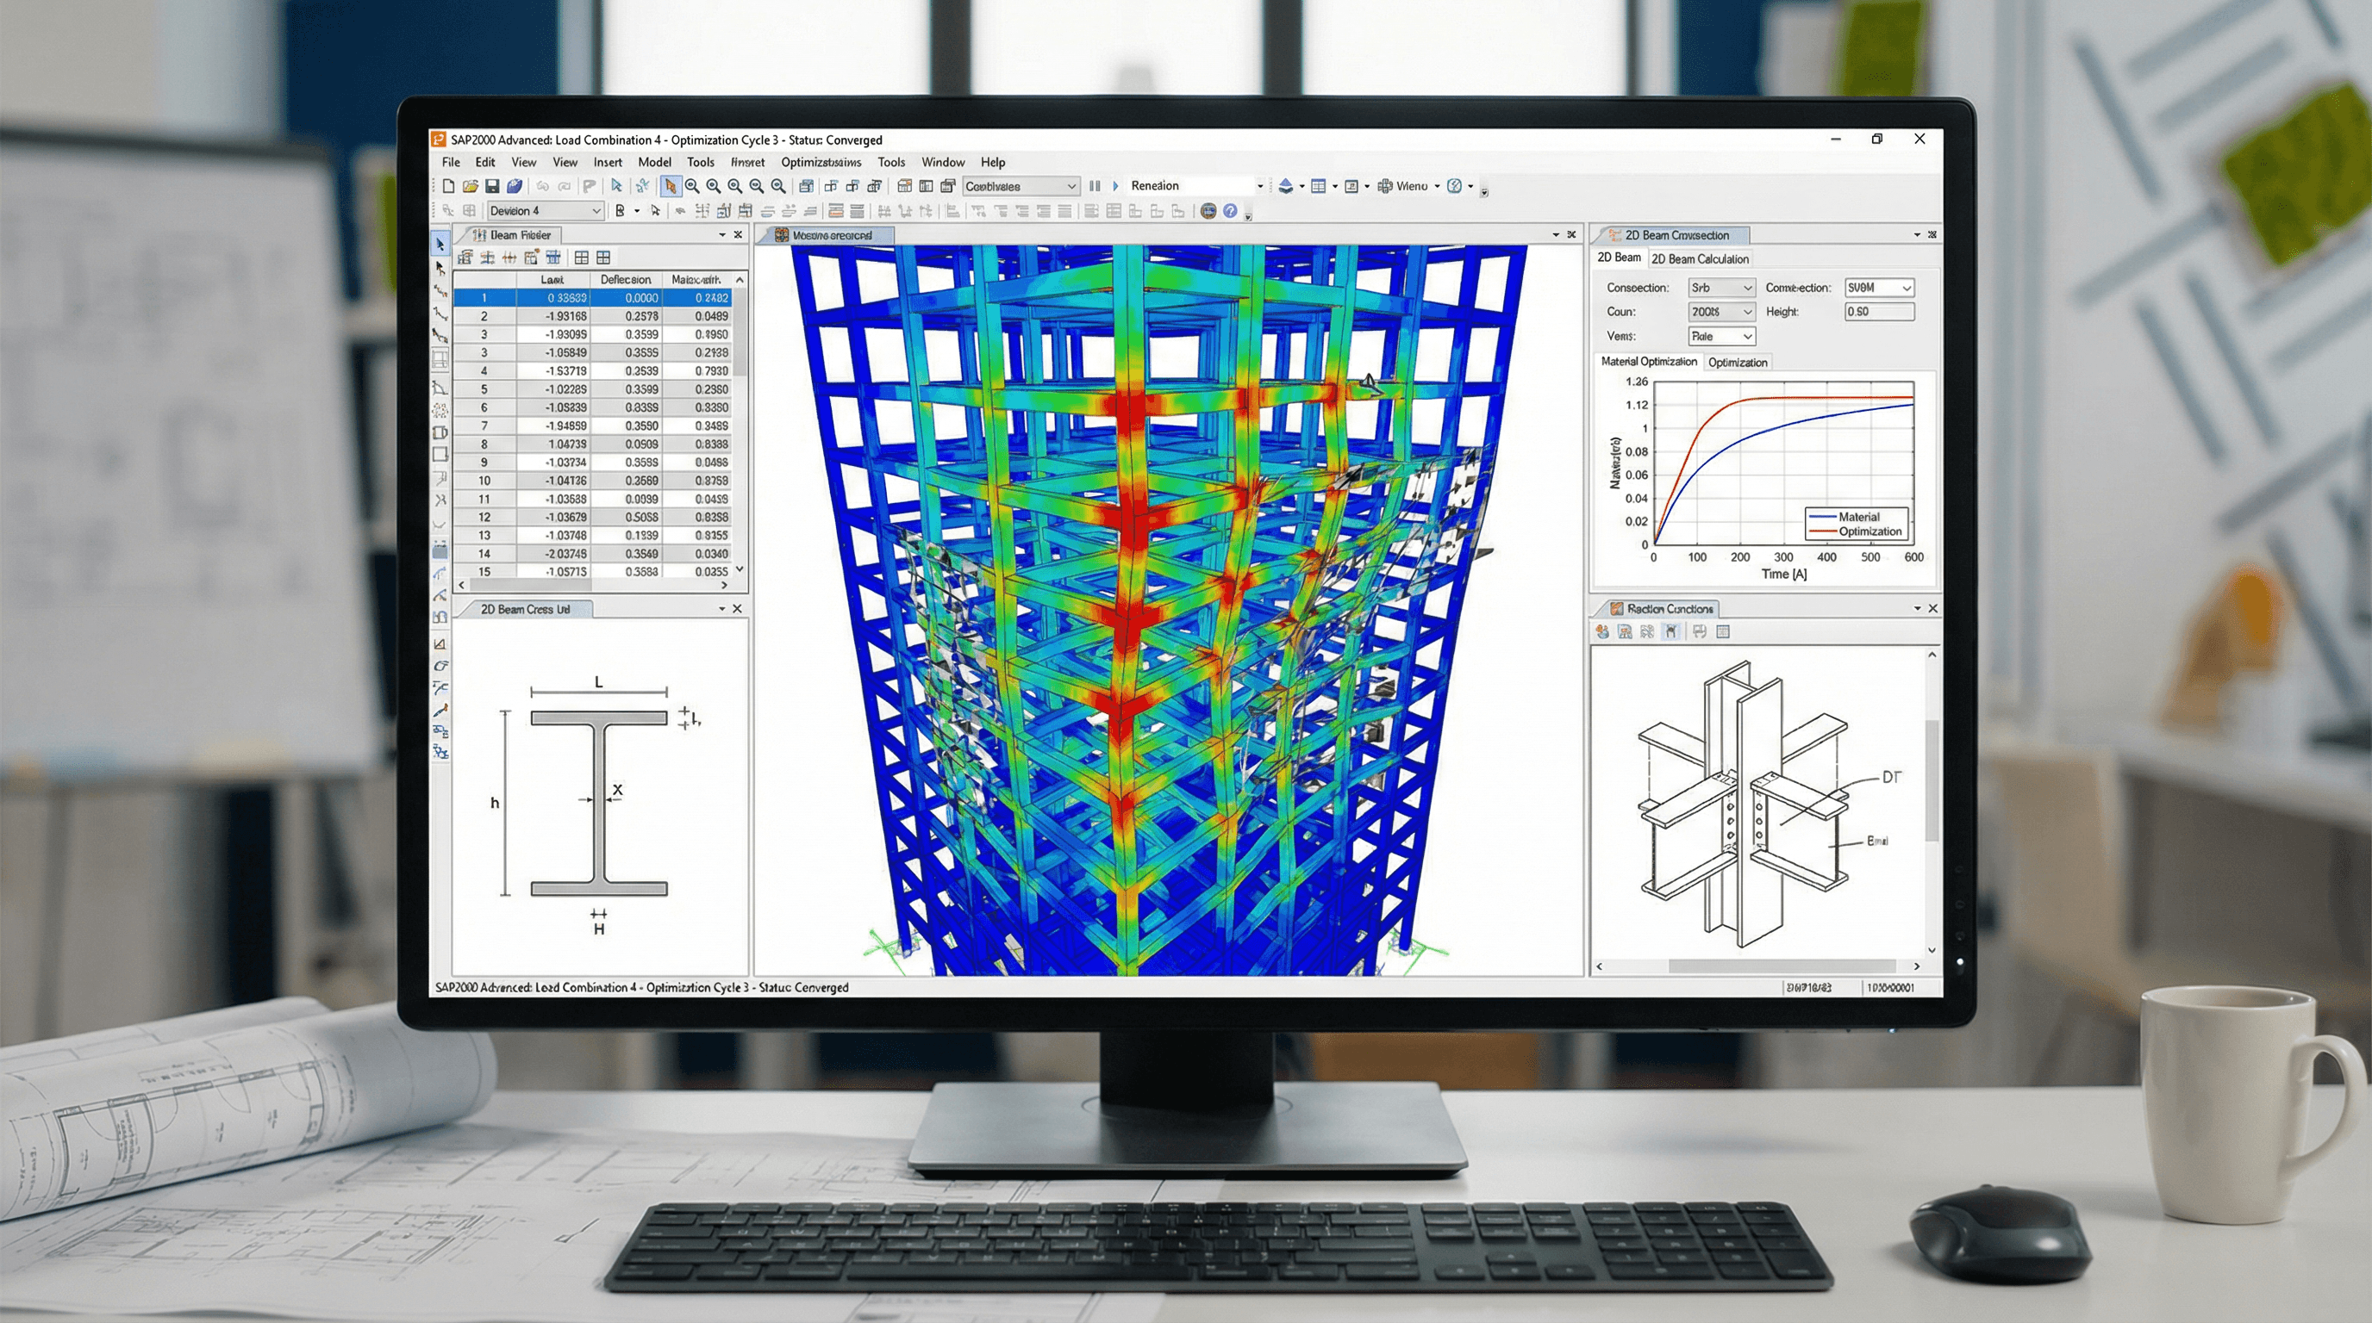This screenshot has height=1323, width=2372.
Task: Switch to 2D Beam Calculation tab
Action: click(1700, 259)
